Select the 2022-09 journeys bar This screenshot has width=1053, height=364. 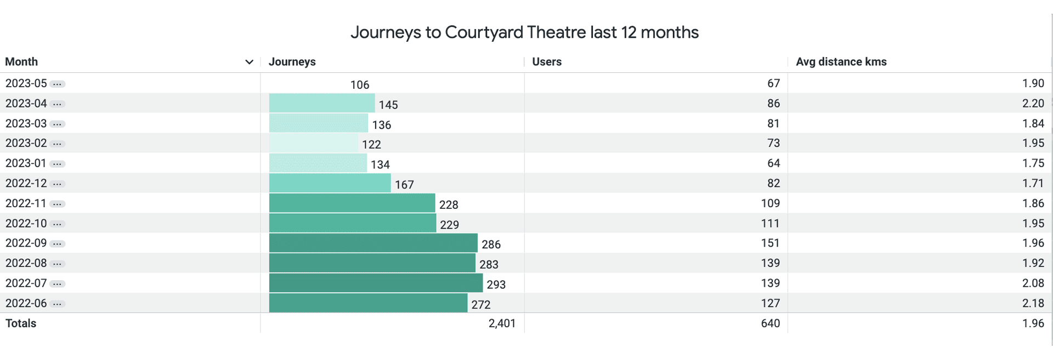click(373, 243)
